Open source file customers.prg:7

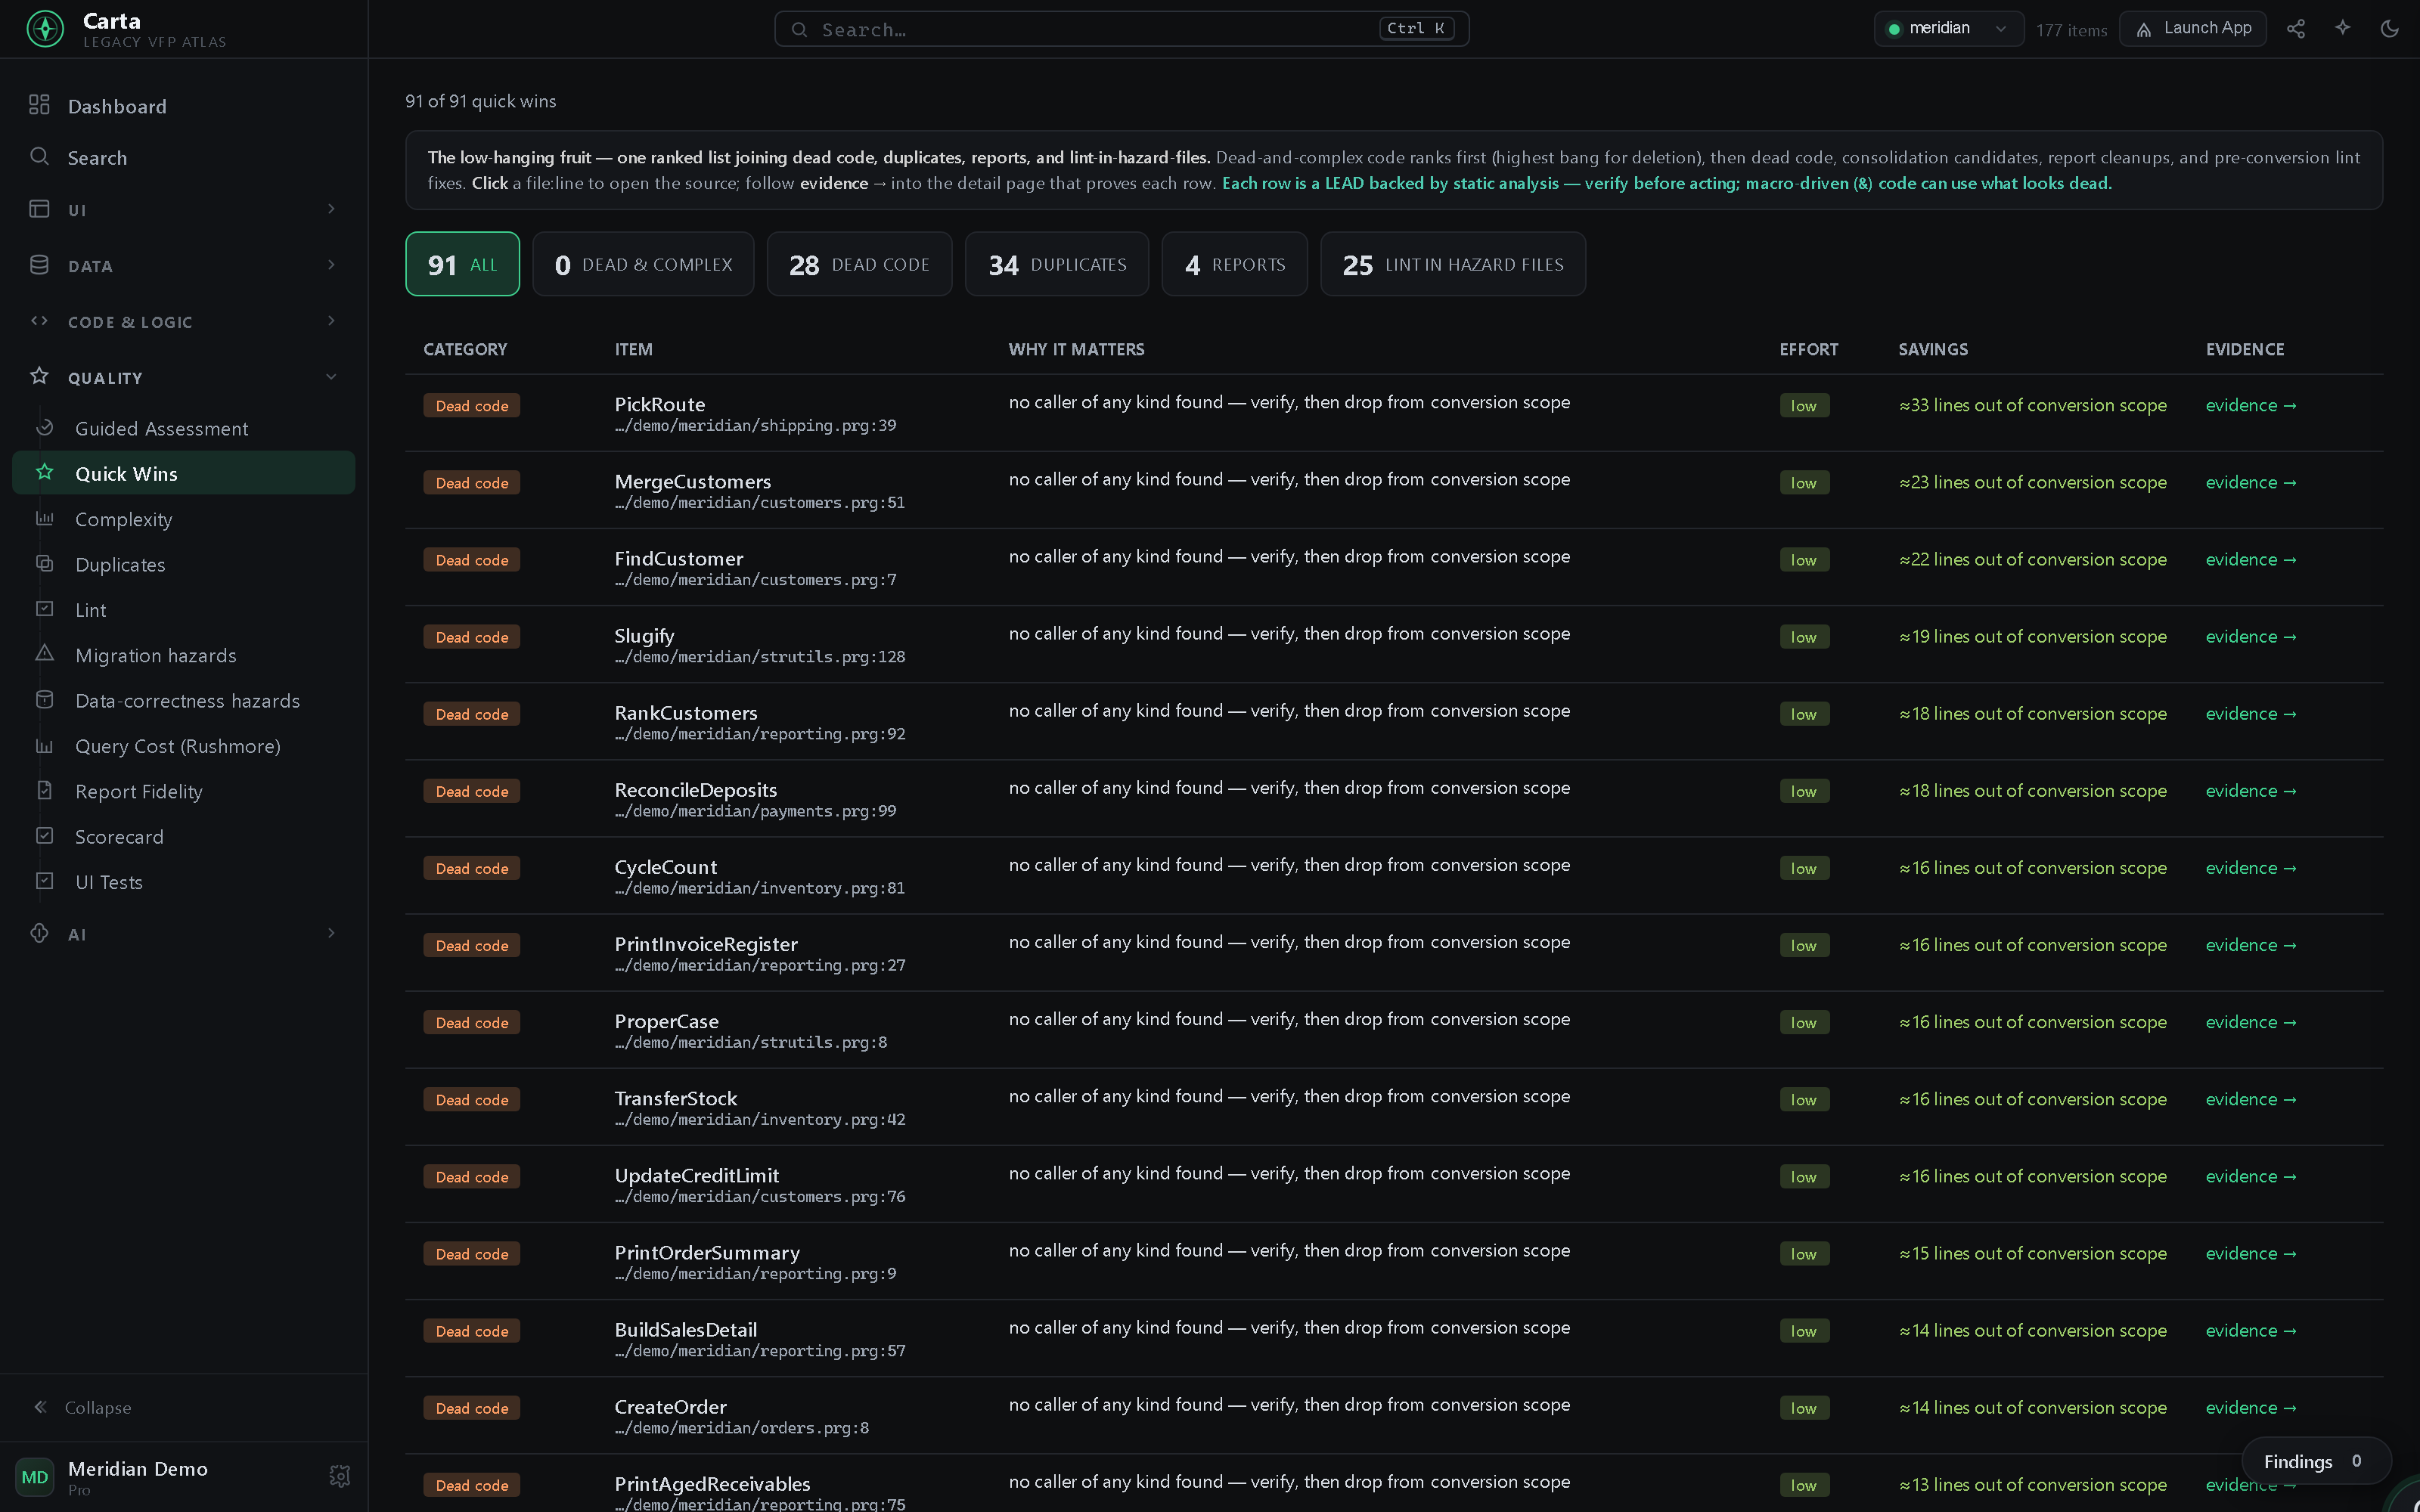(755, 580)
